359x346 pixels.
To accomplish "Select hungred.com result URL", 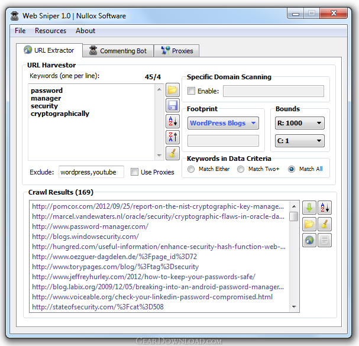I will [159, 247].
